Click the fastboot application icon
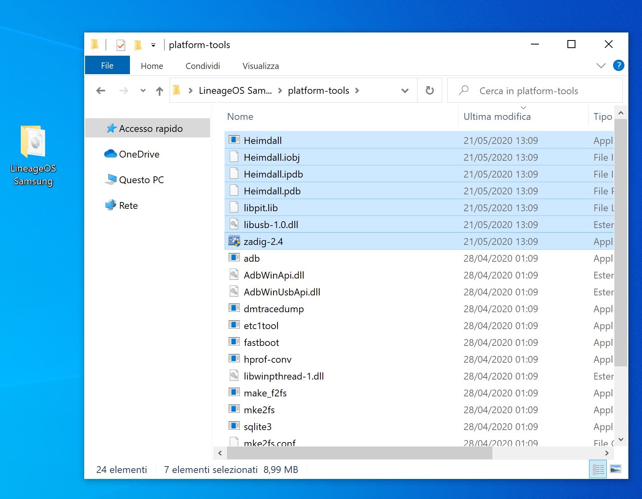 [234, 342]
